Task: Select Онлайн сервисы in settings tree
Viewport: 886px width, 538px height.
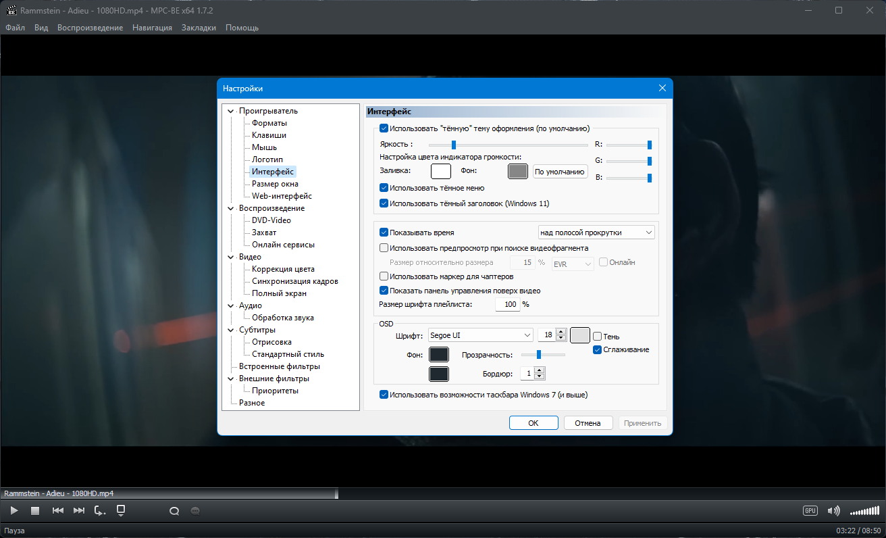Action: point(283,245)
